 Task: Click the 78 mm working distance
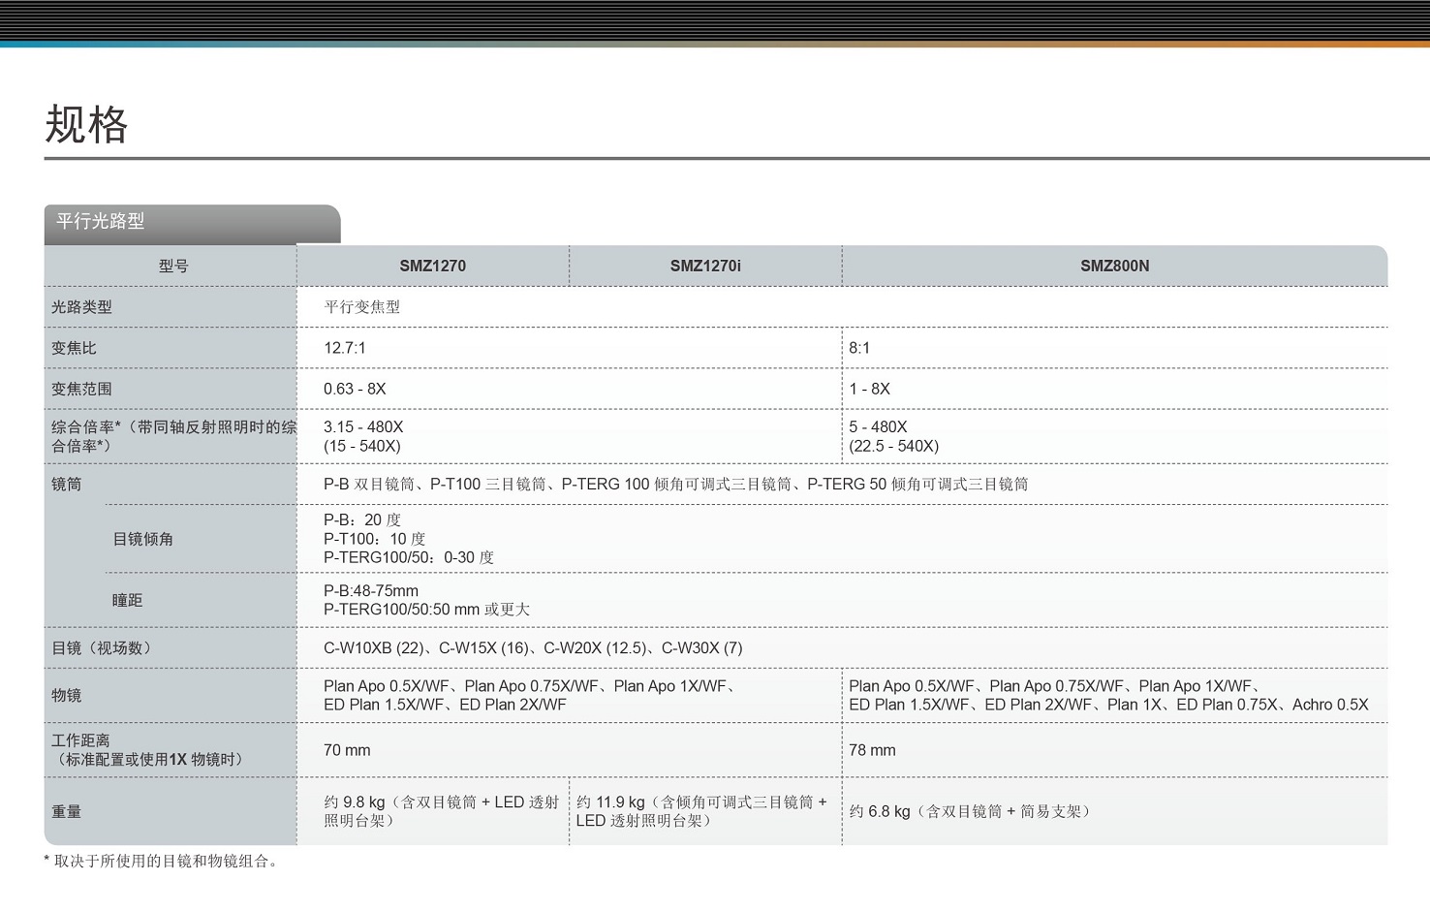(872, 750)
